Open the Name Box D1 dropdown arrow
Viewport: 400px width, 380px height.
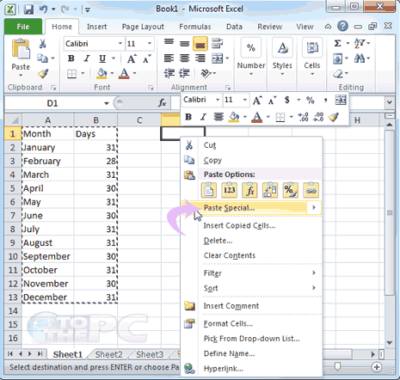tap(107, 103)
